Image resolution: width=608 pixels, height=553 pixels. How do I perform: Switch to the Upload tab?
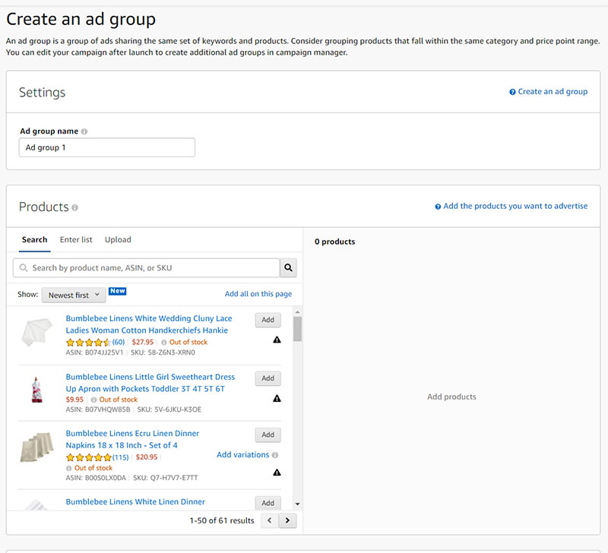(x=118, y=239)
